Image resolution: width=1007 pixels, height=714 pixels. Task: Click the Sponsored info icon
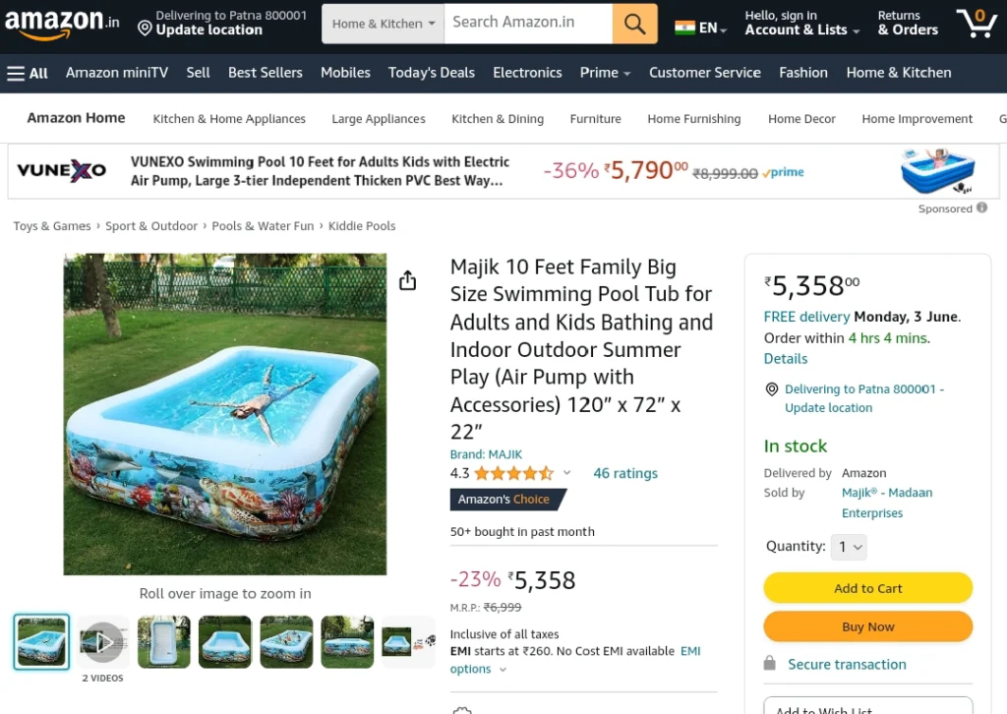(982, 208)
